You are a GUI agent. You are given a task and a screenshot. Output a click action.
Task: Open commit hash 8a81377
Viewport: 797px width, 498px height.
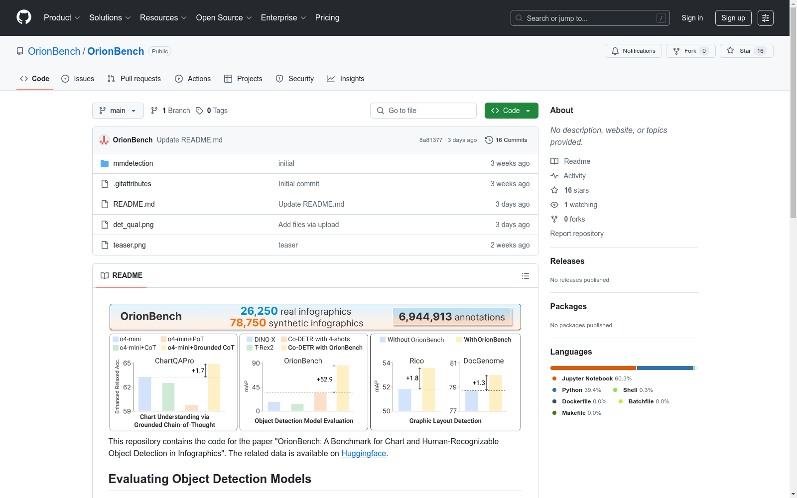(x=431, y=140)
